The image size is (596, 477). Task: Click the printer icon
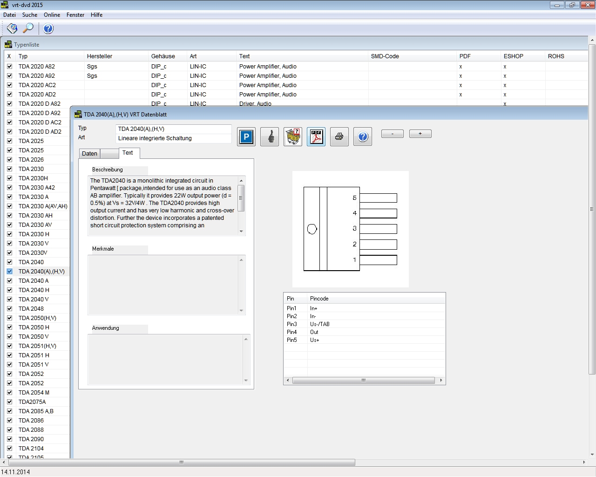tap(339, 137)
